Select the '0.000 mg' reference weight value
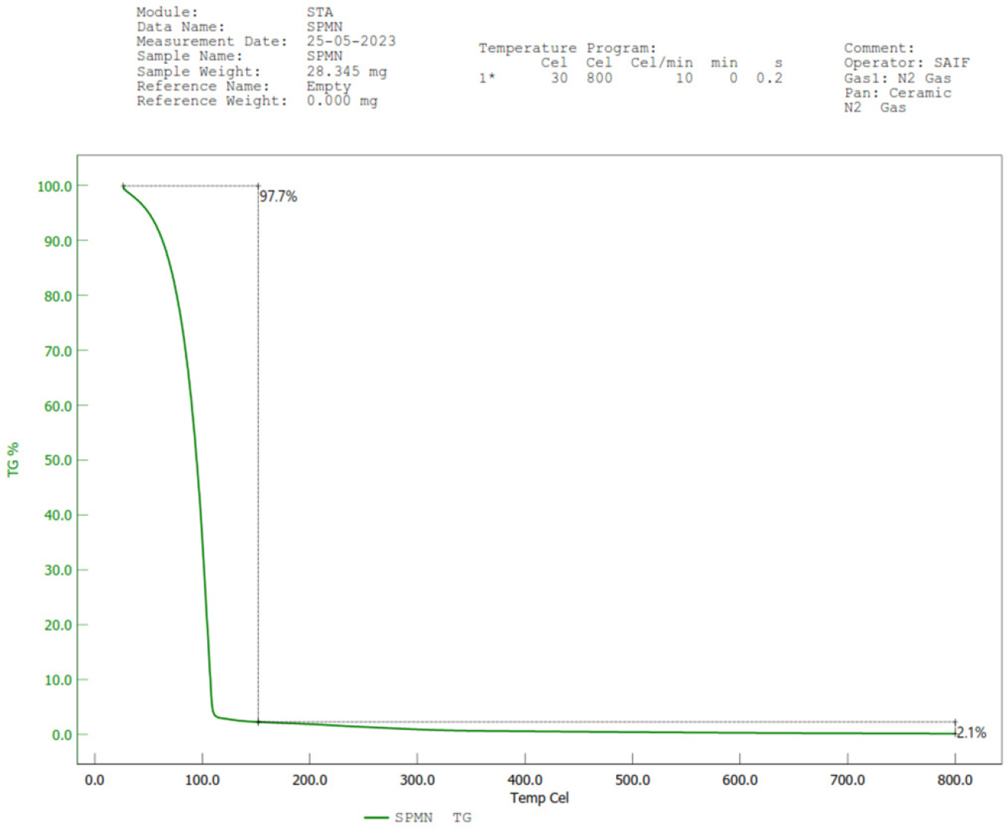 [x=342, y=101]
